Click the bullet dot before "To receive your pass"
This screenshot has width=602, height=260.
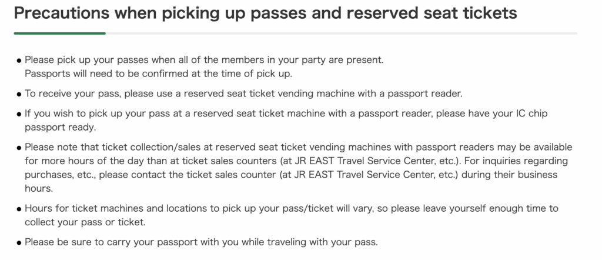(19, 94)
